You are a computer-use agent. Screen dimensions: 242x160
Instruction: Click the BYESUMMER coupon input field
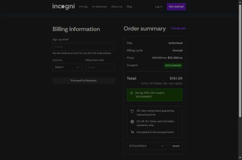tap(146, 146)
